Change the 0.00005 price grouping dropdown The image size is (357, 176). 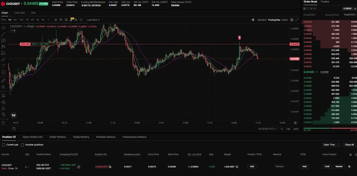click(349, 9)
